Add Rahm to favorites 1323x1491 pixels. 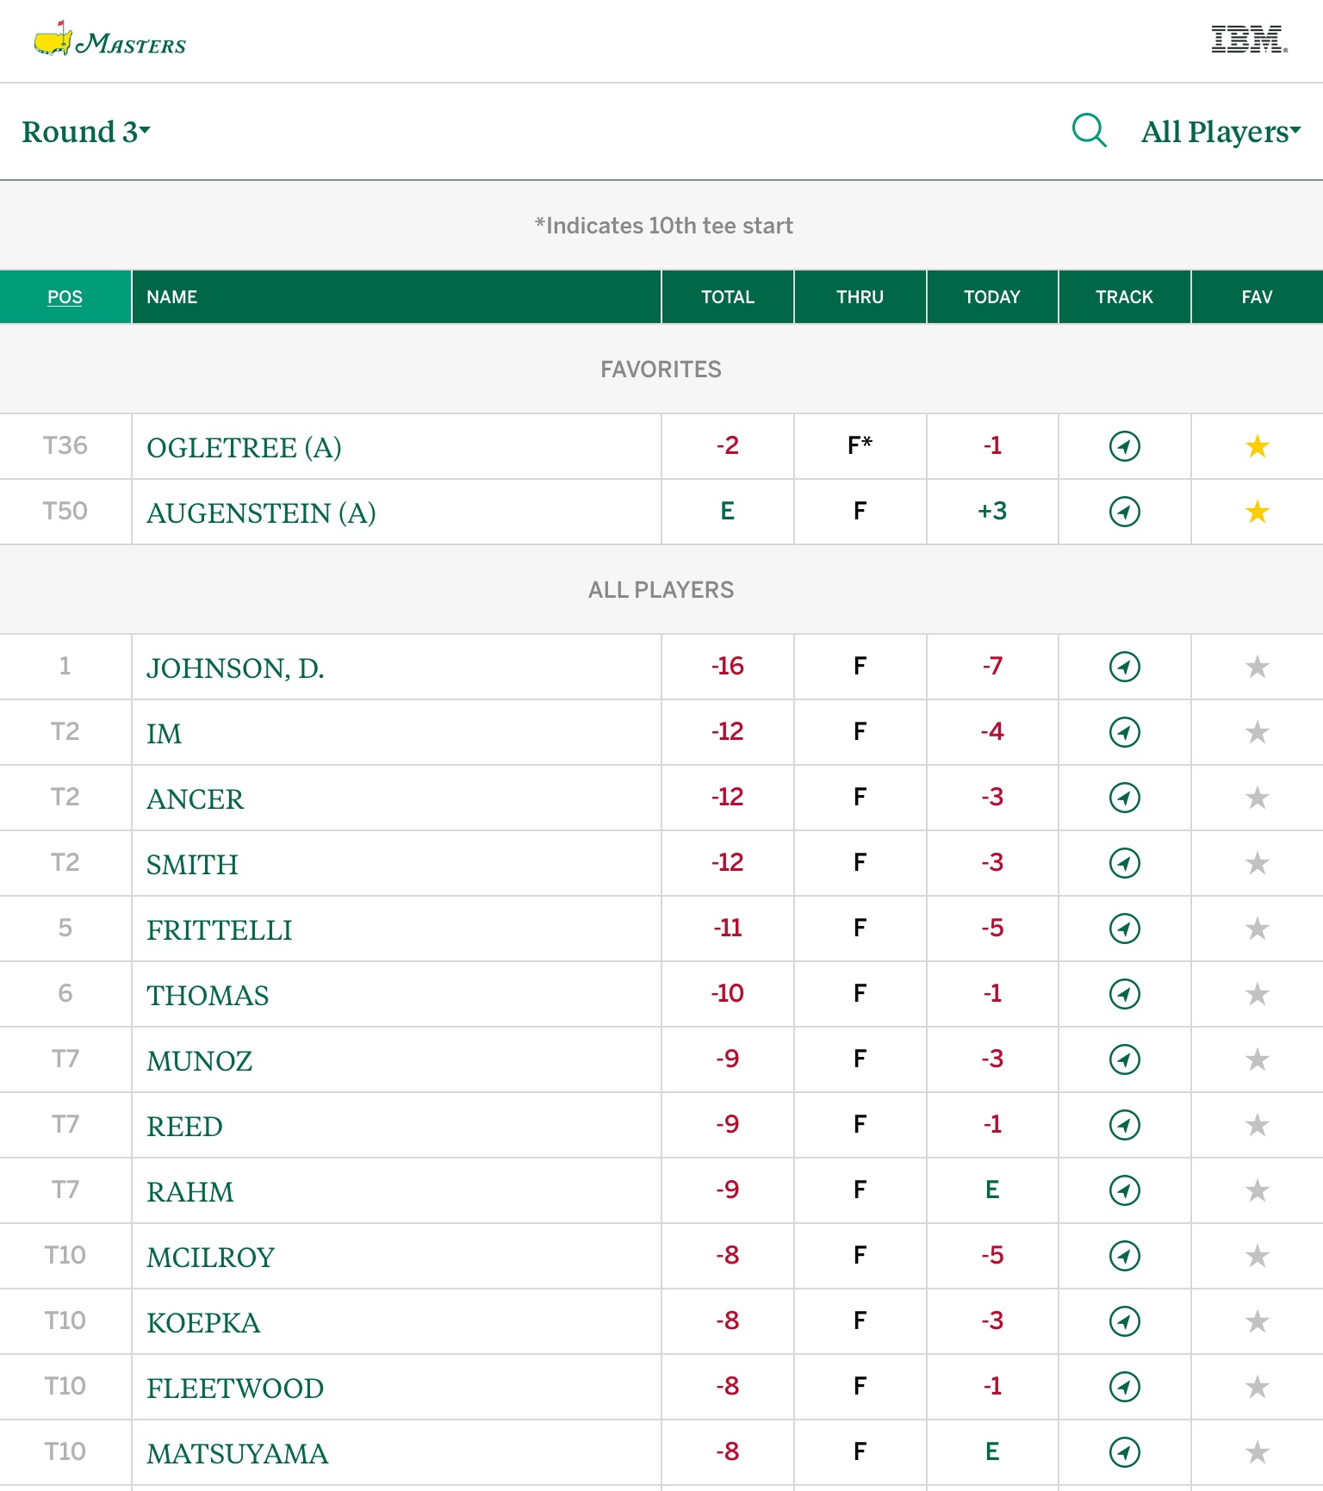(x=1257, y=1190)
